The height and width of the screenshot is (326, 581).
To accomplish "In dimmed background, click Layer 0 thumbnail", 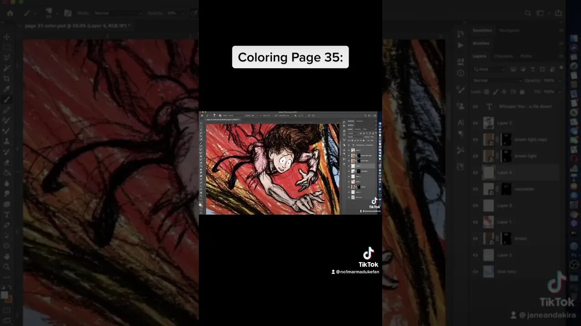I will click(x=488, y=123).
